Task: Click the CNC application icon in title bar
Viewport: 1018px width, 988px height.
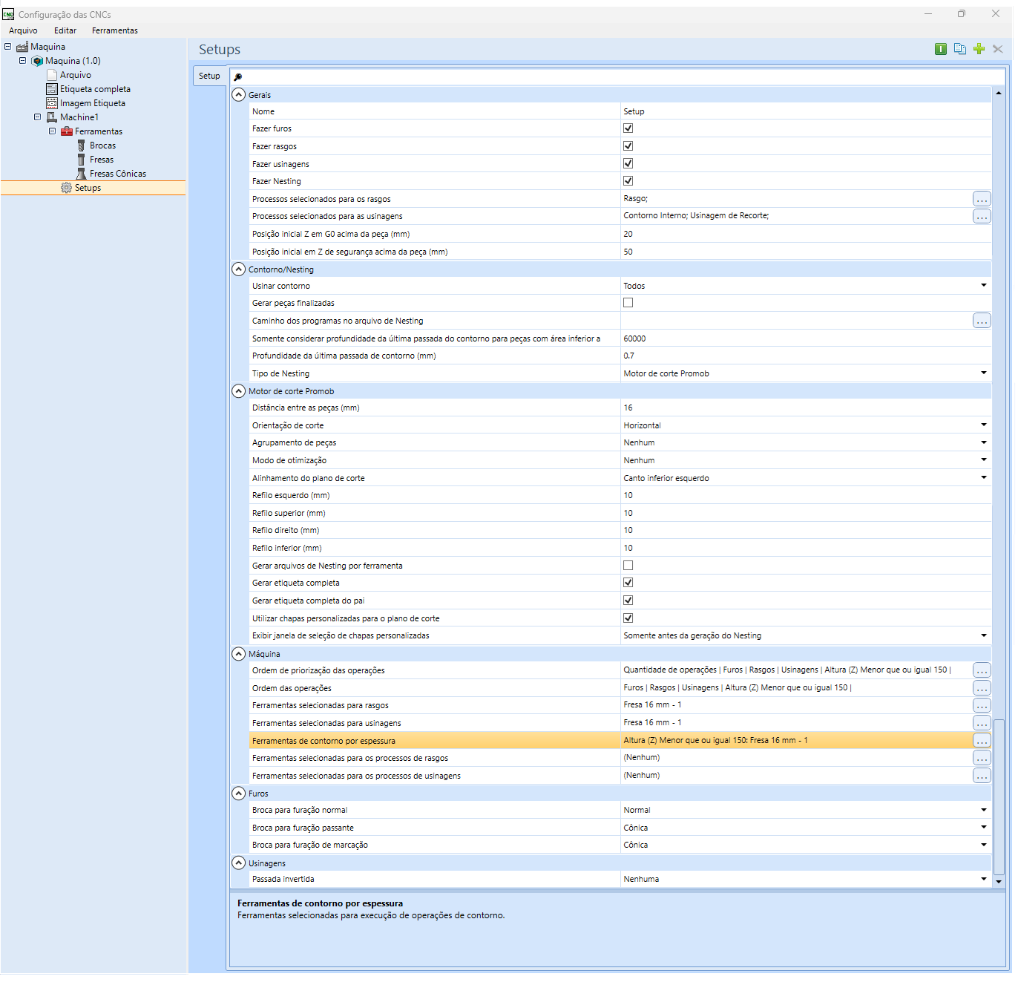Action: pyautogui.click(x=8, y=14)
